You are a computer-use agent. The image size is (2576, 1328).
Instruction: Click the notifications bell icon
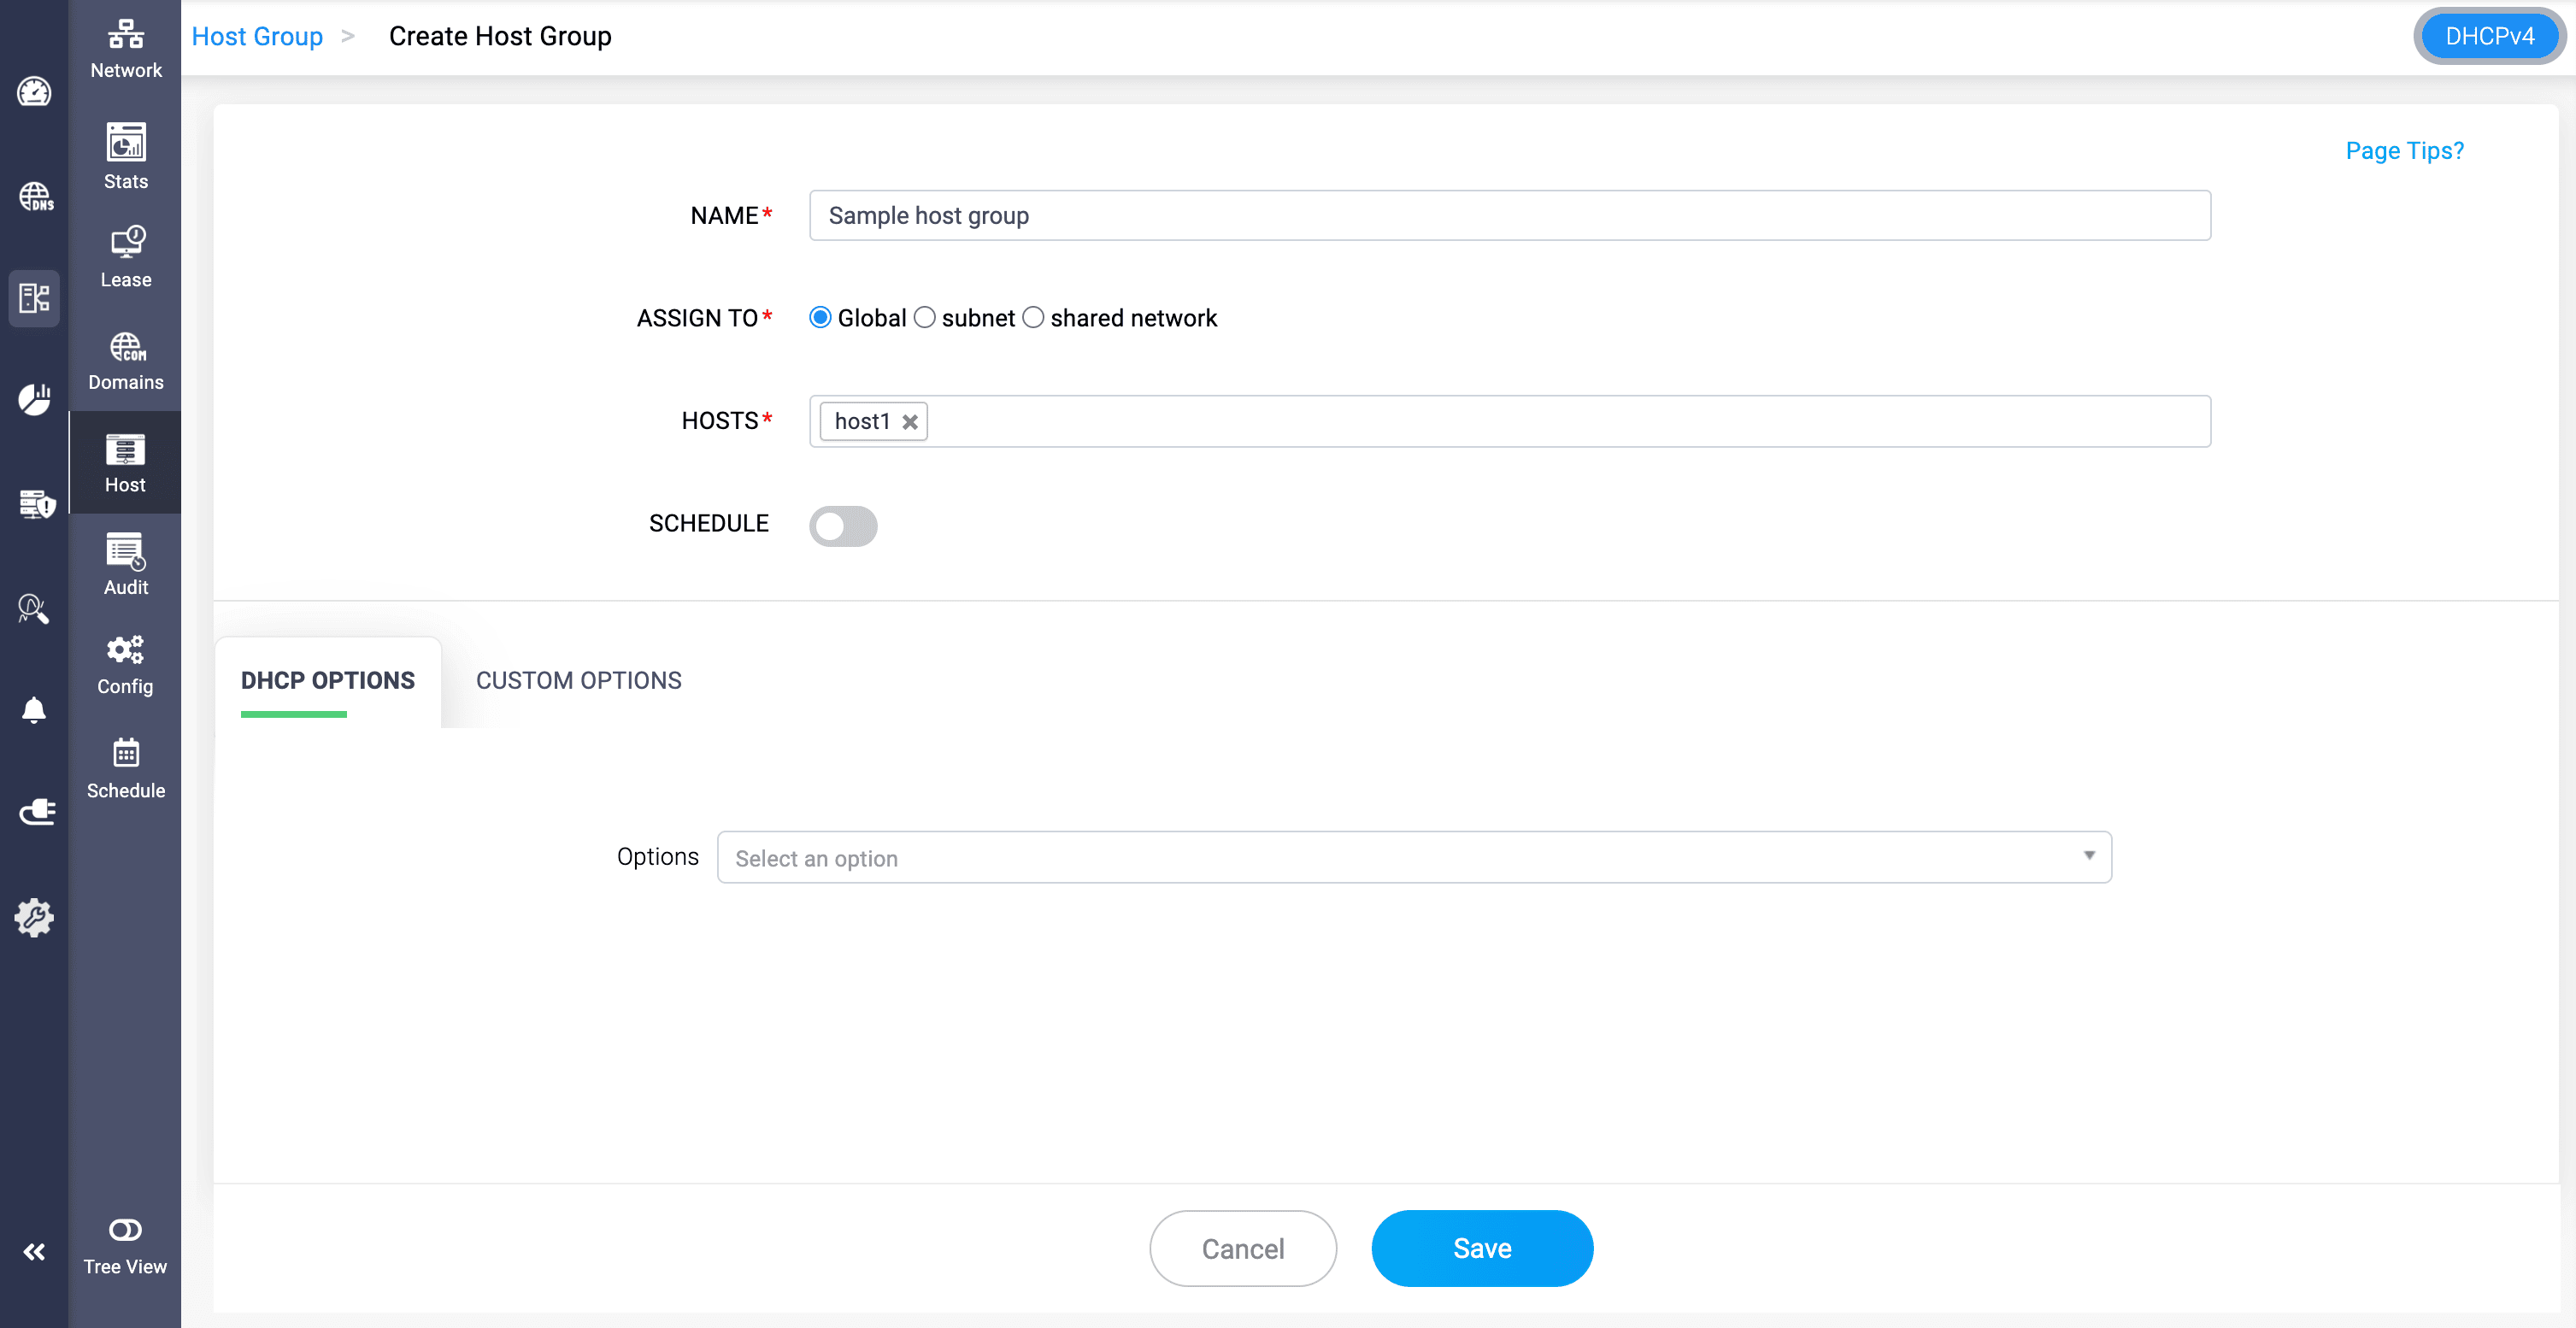click(x=34, y=710)
